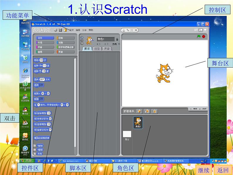Screen dimensions: 233x175
Task: Click the language globe icon in Scratch
Action: 55,30
